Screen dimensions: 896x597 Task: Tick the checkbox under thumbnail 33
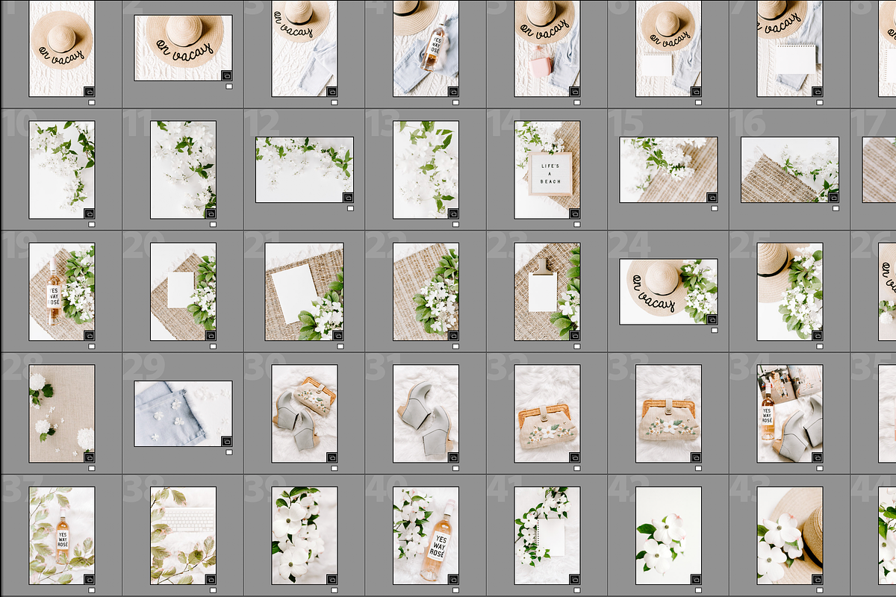698,468
